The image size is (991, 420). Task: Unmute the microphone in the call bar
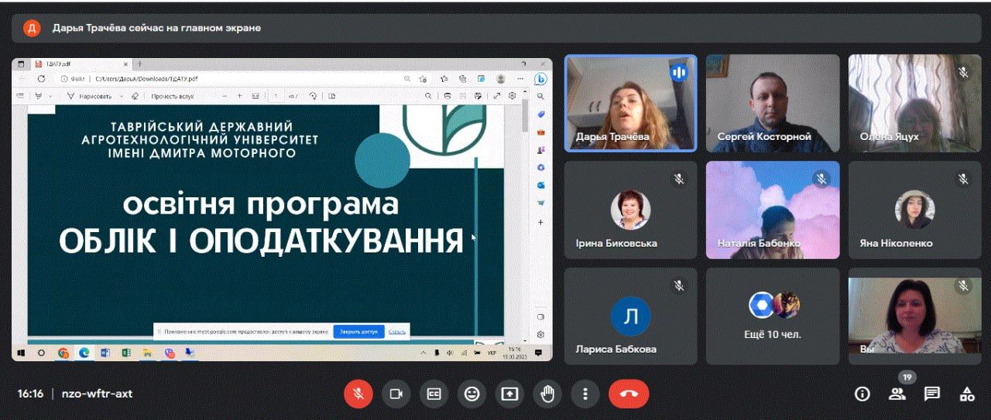click(x=358, y=394)
